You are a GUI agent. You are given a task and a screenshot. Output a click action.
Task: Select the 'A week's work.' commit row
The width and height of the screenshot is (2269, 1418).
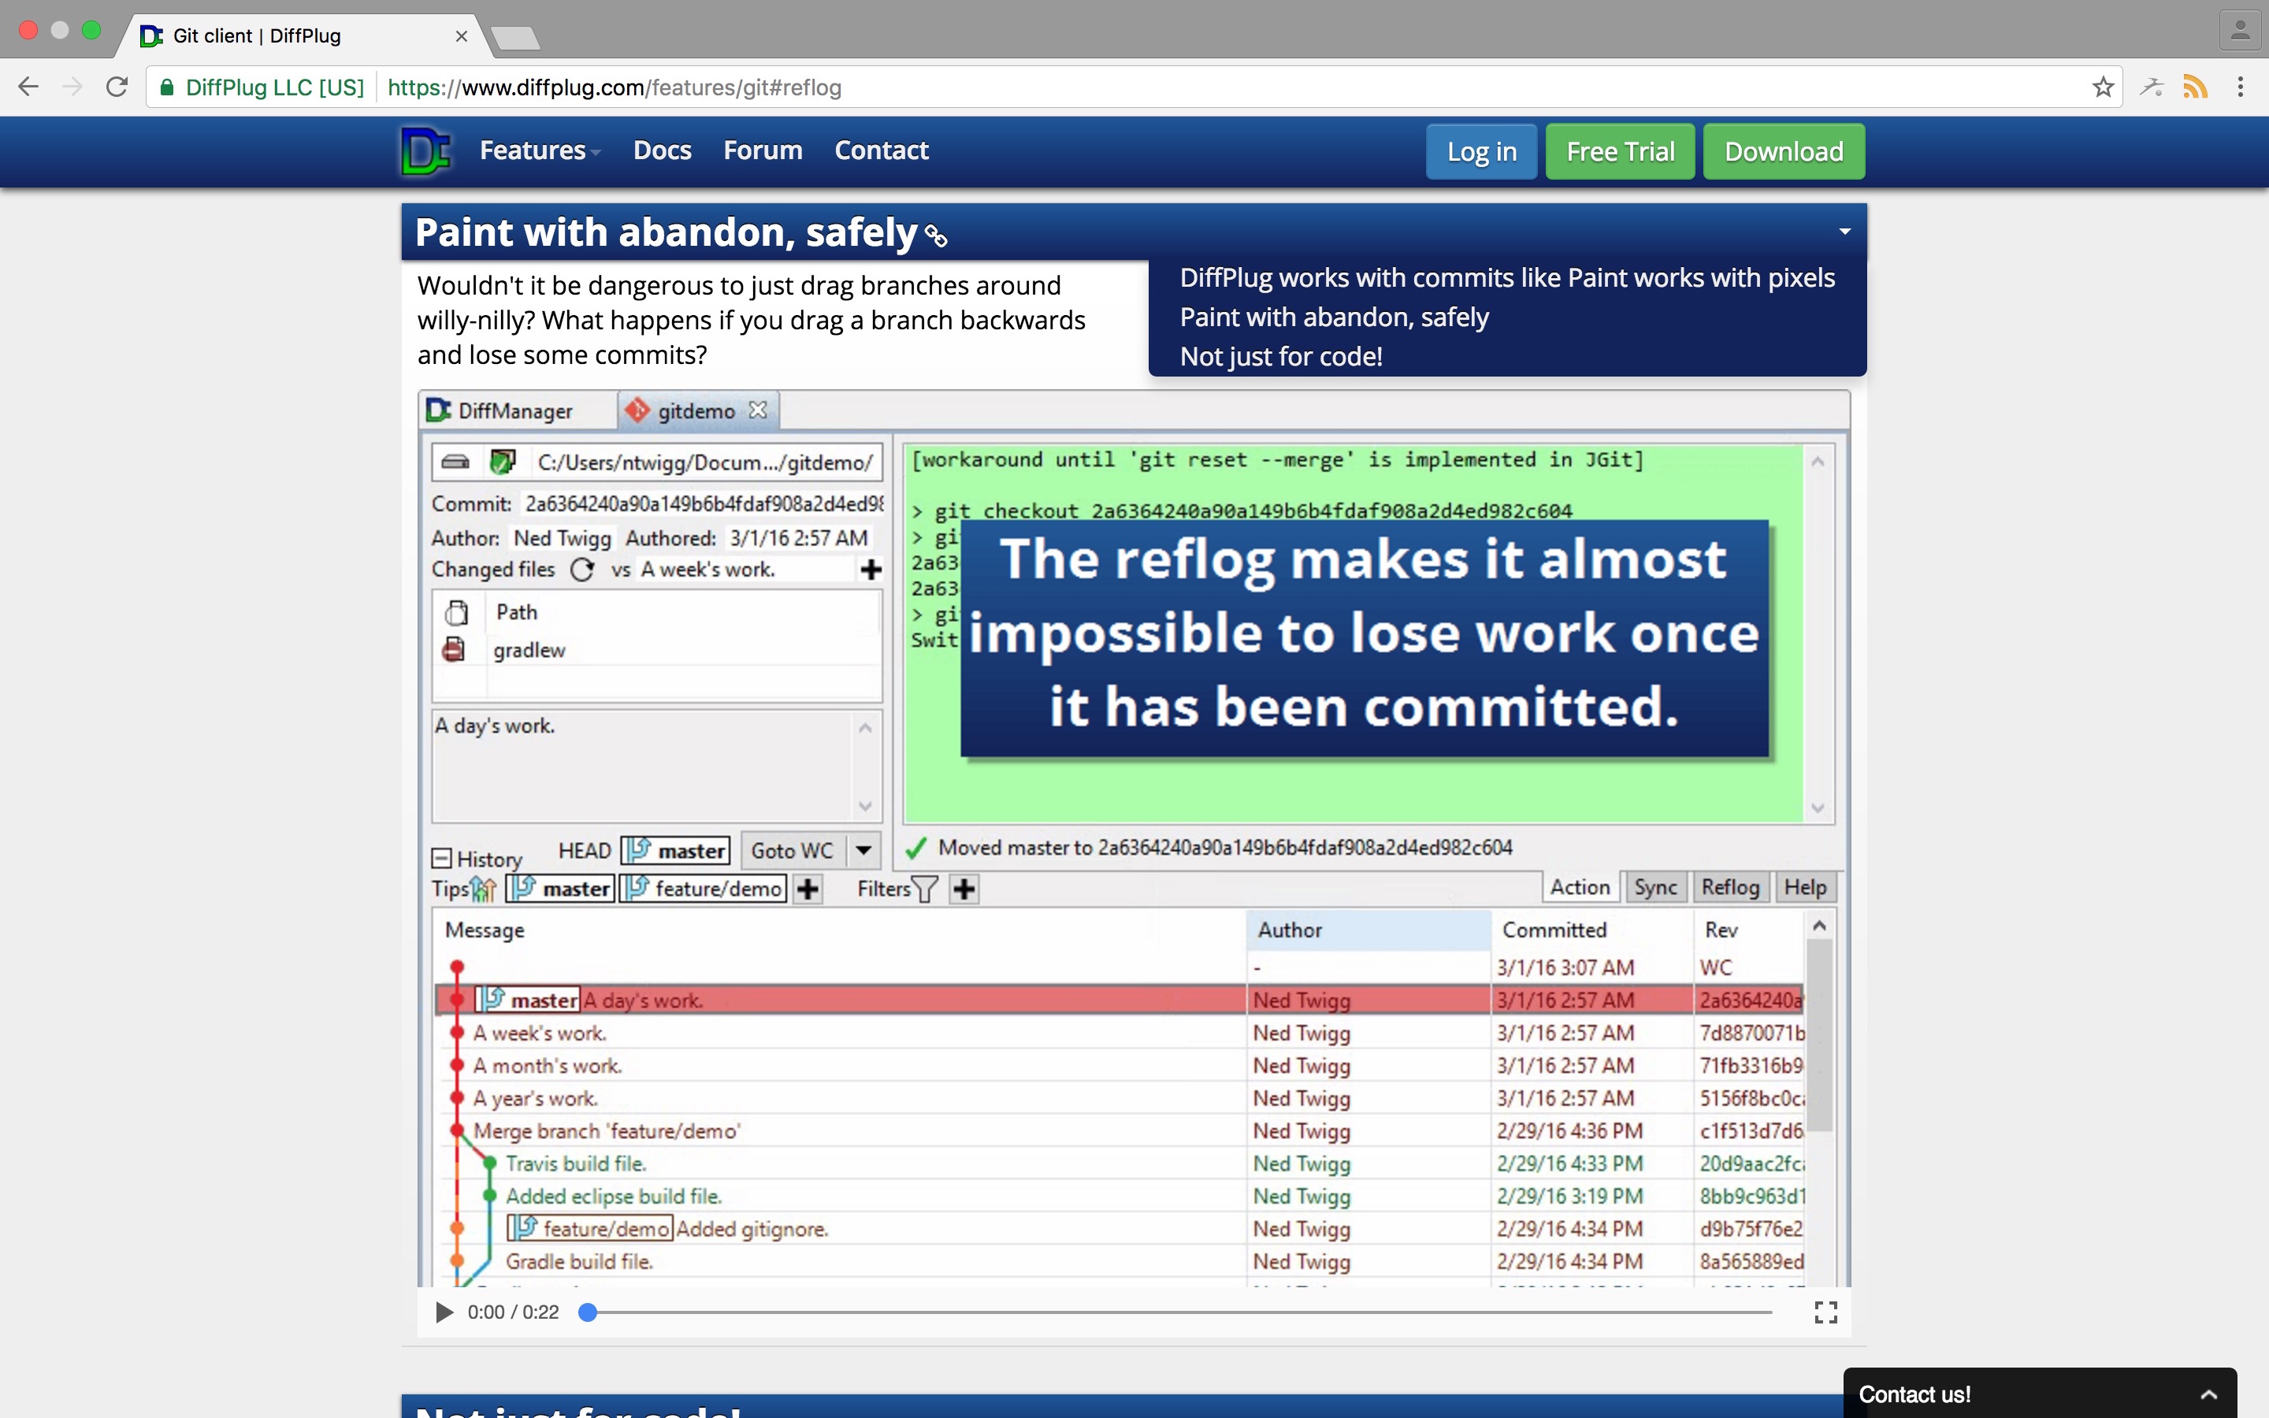[x=1120, y=1033]
